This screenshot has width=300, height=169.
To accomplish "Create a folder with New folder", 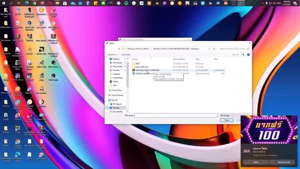I will tap(126, 54).
